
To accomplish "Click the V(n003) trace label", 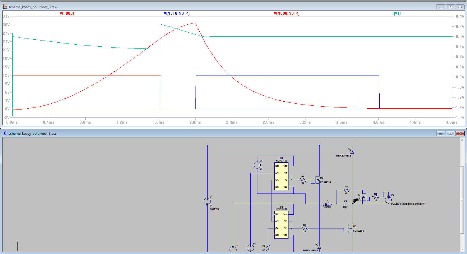I will [67, 14].
